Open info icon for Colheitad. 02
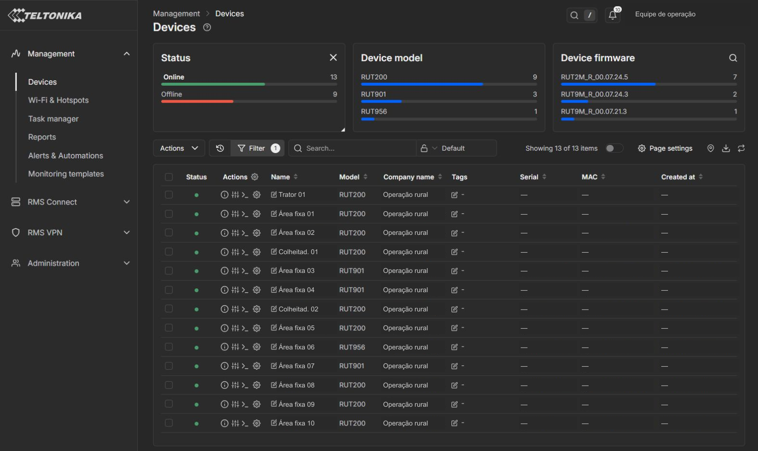 224,309
